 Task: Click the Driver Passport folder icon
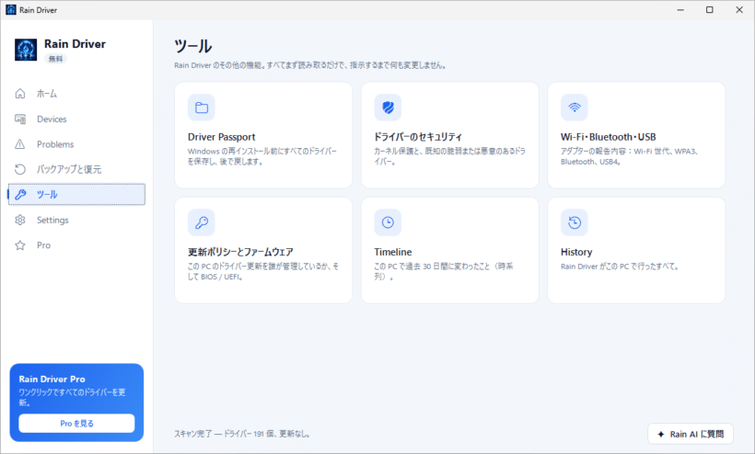[x=202, y=108]
